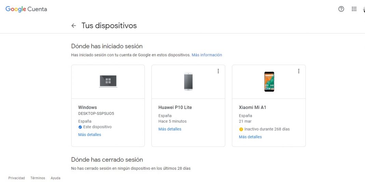Open the help question mark icon
This screenshot has height=182, width=365.
coord(341,9)
